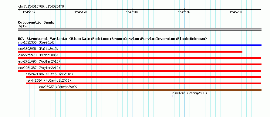
Task: Click the DGV Structural Variants track title
Action: [112, 39]
